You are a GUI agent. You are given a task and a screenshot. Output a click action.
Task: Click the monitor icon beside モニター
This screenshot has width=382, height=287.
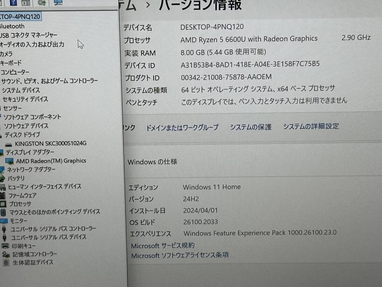tap(4, 221)
